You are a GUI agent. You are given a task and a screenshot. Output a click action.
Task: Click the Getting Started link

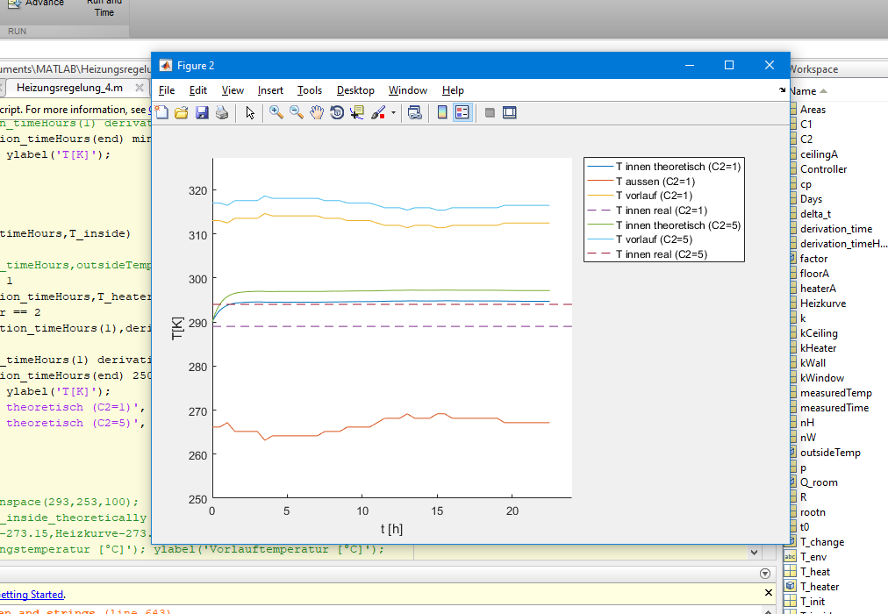click(x=31, y=595)
